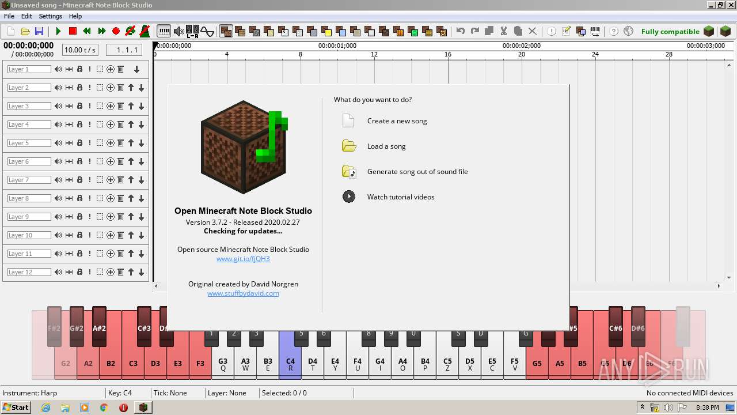Toggle the lock on Layer 4
The height and width of the screenshot is (415, 737).
click(x=79, y=124)
